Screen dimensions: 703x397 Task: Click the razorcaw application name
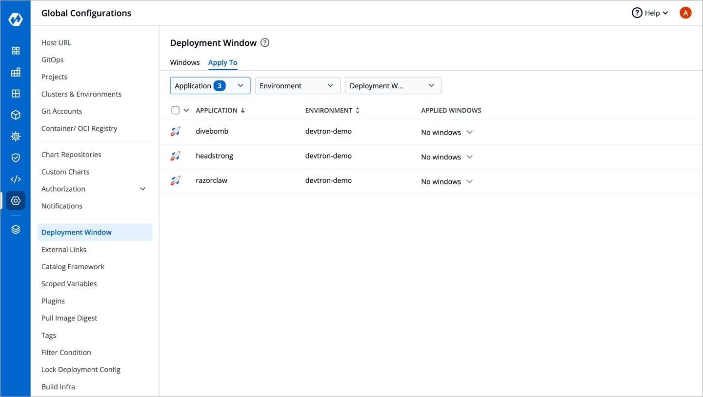coord(211,180)
